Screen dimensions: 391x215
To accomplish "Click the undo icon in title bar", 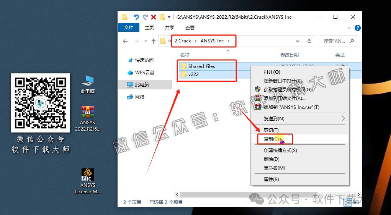I will [136, 17].
